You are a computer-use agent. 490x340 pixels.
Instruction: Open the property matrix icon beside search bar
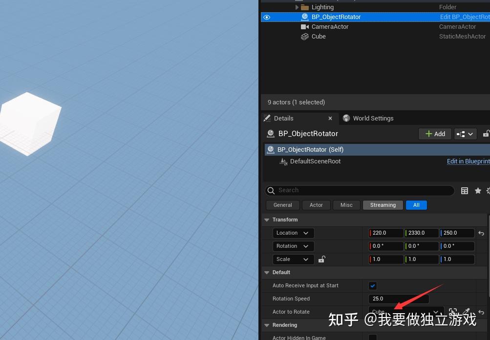pyautogui.click(x=465, y=190)
